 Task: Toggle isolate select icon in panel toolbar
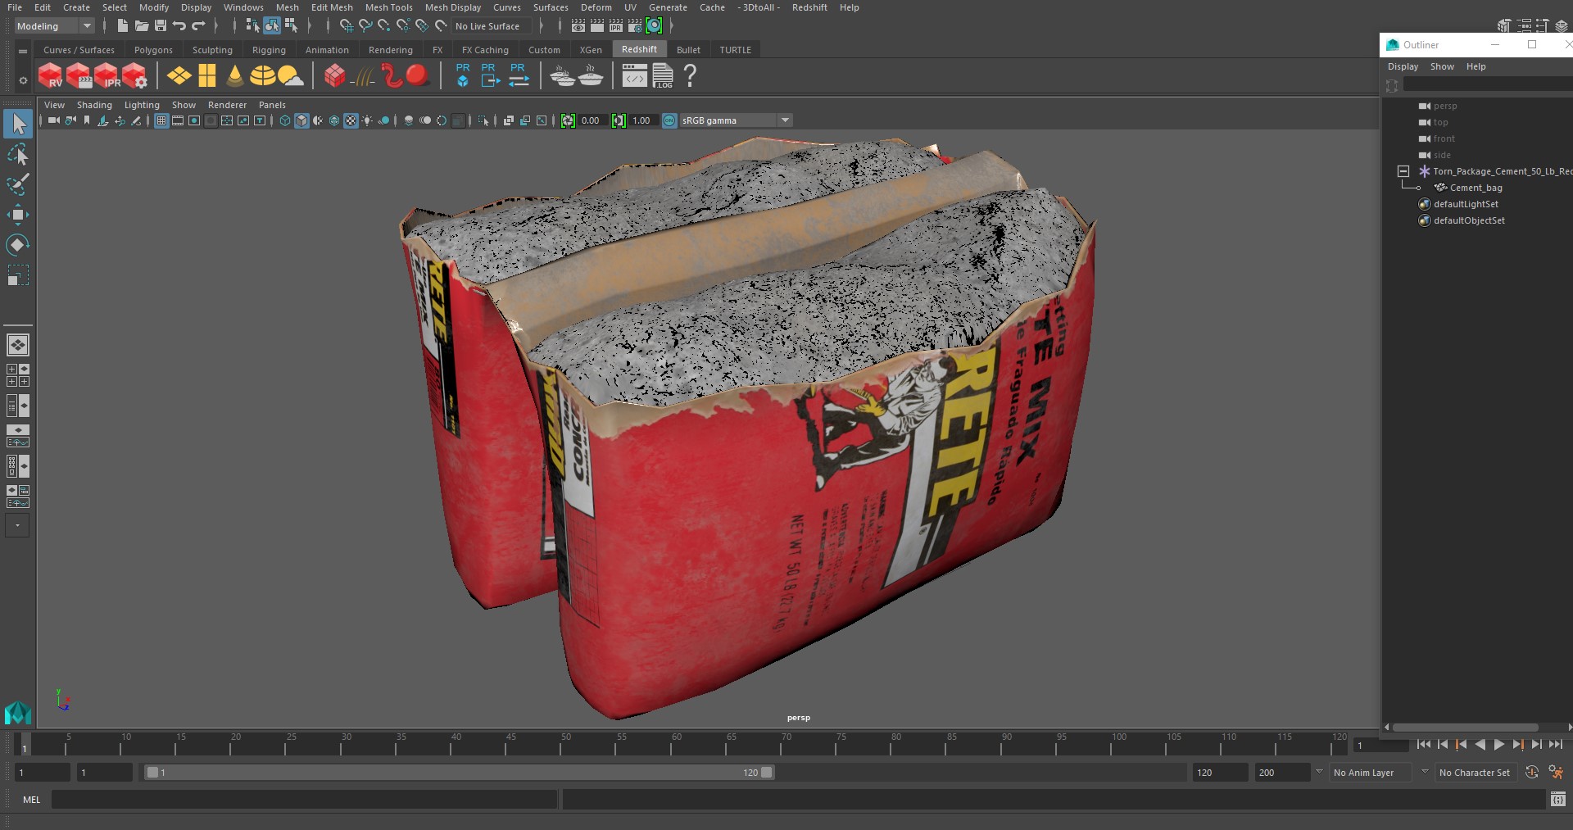(x=483, y=120)
